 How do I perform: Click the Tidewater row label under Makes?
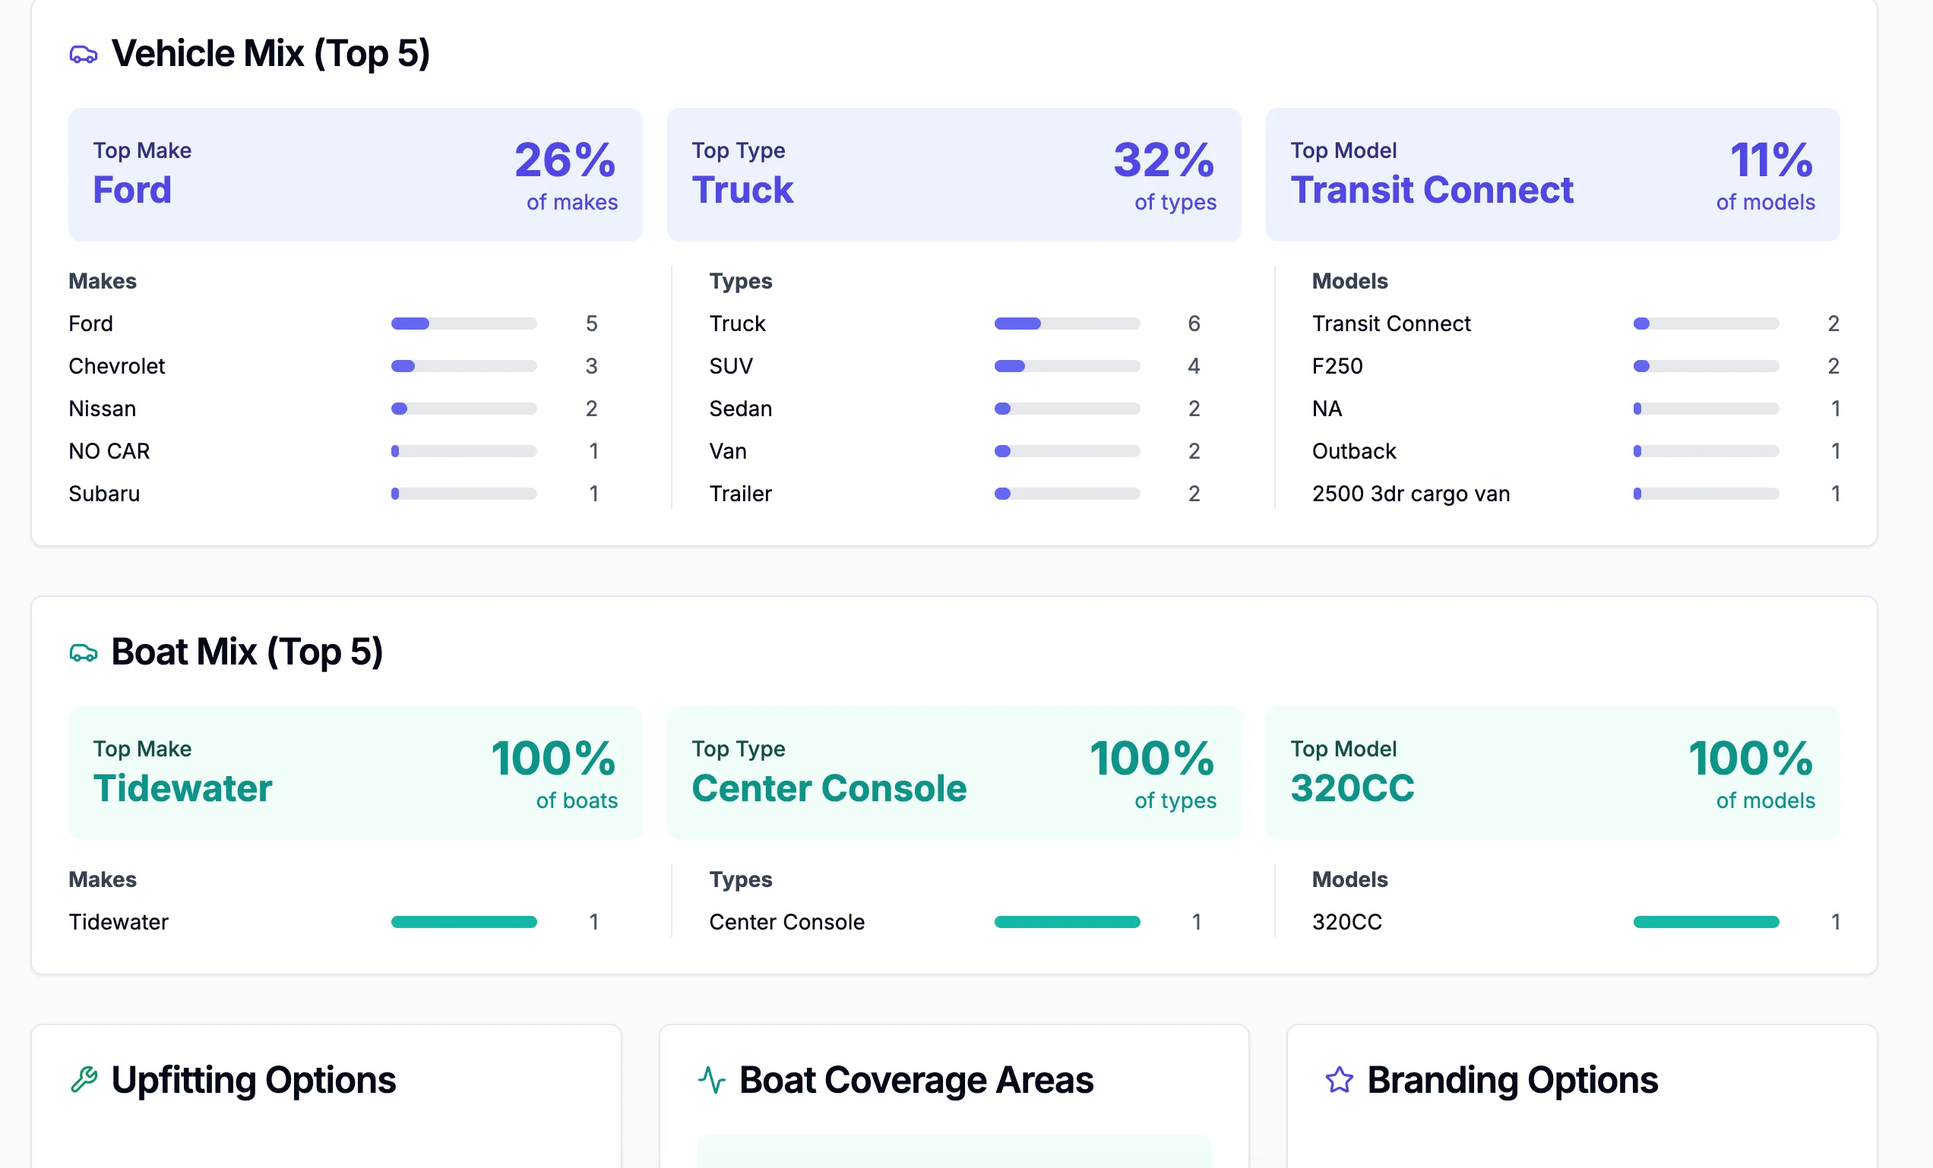pos(119,922)
